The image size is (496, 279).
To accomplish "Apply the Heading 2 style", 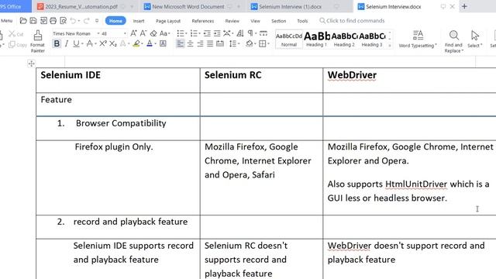I will coord(344,40).
